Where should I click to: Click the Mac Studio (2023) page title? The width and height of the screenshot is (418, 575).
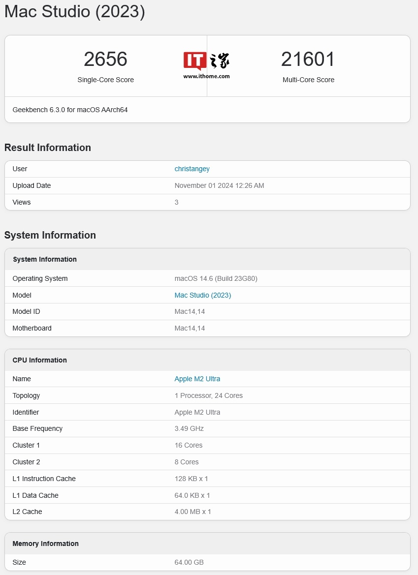click(75, 11)
